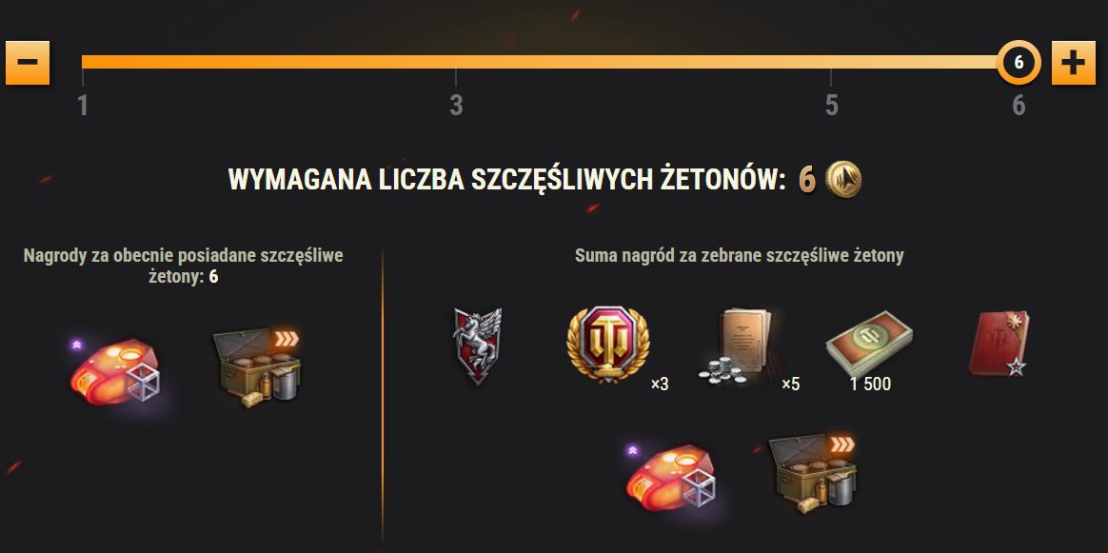Click 'Wymagana liczba szczęśliwych żetonów' text
The width and height of the screenshot is (1108, 553).
507,180
